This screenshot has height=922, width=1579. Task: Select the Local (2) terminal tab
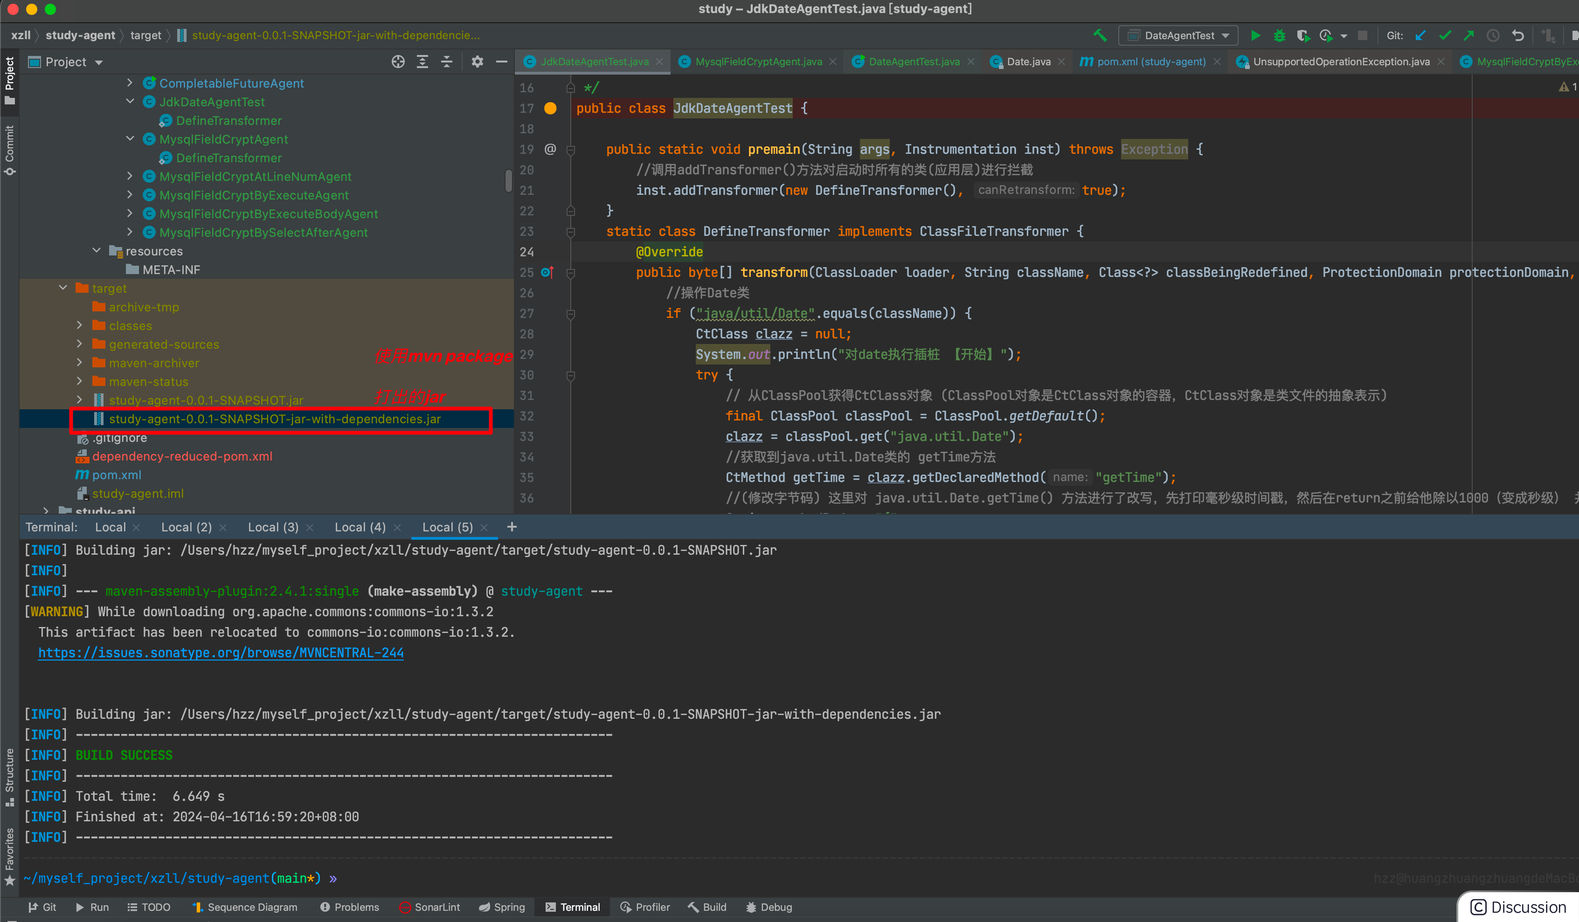[186, 527]
